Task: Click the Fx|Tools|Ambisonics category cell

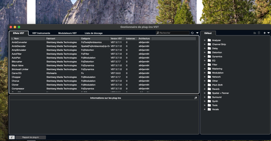Action: pyautogui.click(x=91, y=42)
